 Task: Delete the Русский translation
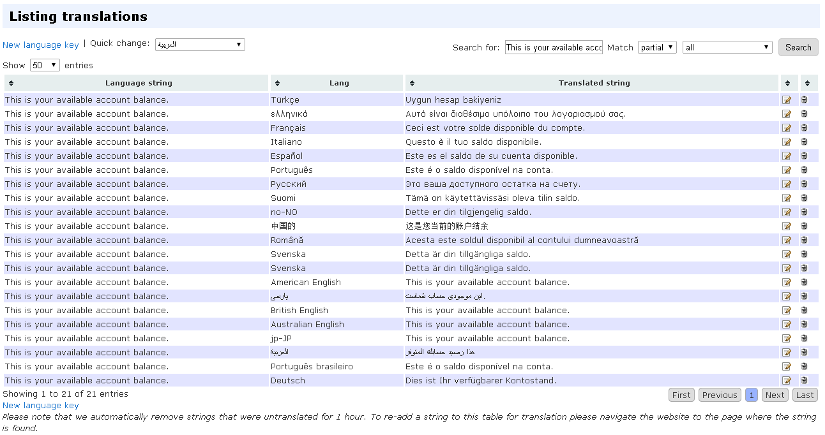click(804, 184)
